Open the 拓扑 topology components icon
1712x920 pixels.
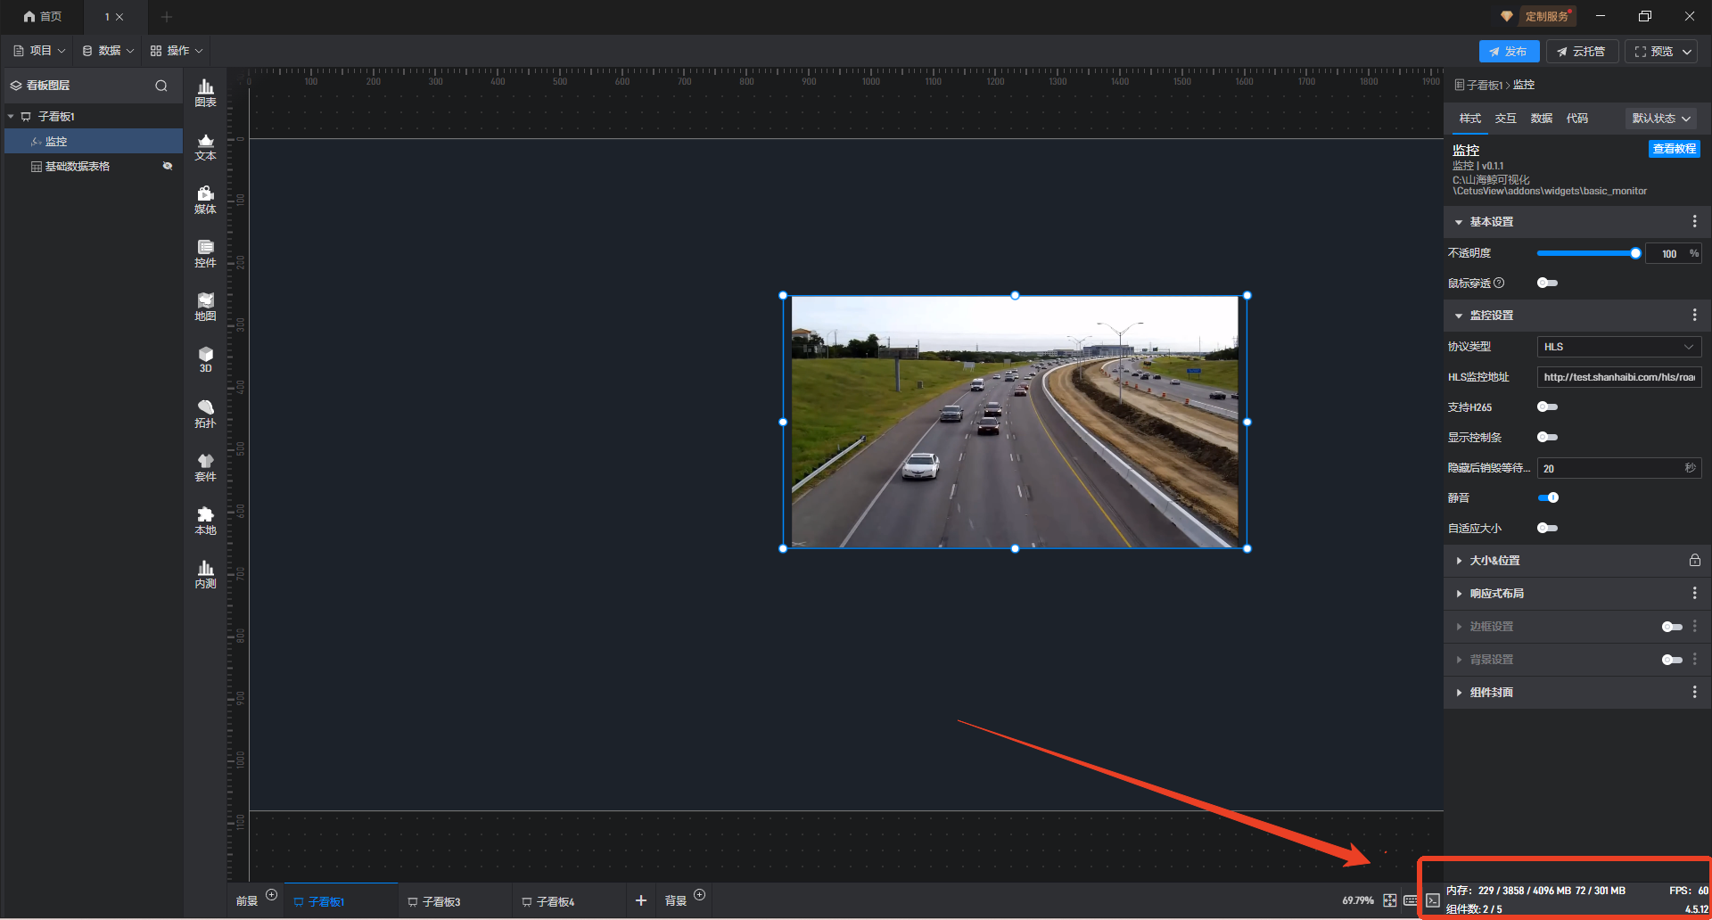[x=205, y=414]
